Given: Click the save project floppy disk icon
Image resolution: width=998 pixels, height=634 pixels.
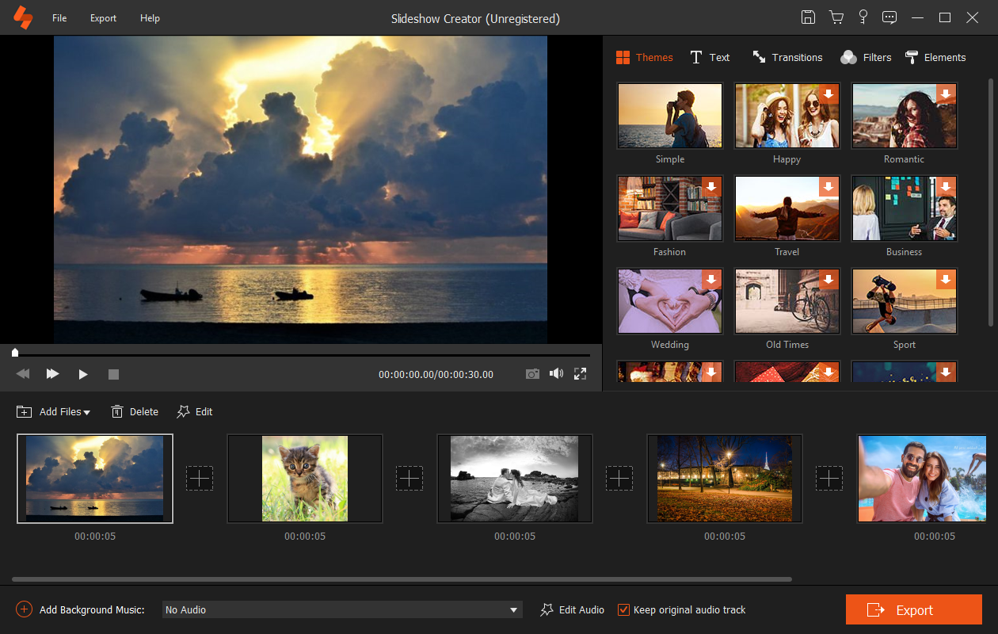Looking at the screenshot, I should [808, 17].
